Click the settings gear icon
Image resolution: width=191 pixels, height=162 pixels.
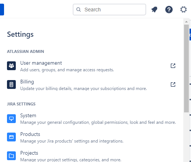click(x=183, y=10)
